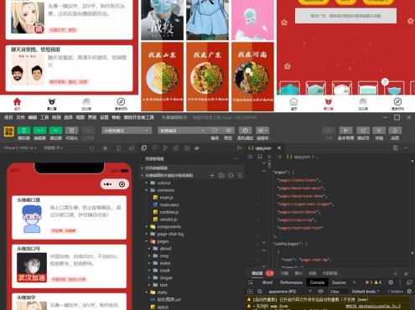The image size is (415, 310).
Task: Open the 文件 menu
Action: tap(20, 117)
